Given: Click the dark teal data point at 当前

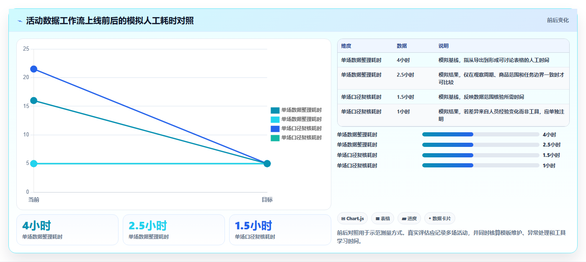Looking at the screenshot, I should pyautogui.click(x=34, y=100).
